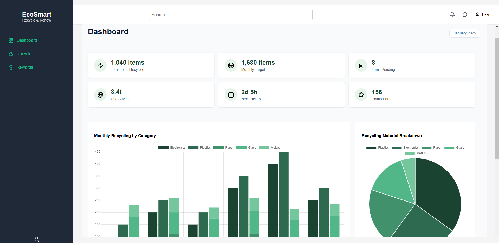This screenshot has height=243, width=499.
Task: Click the "Recycle & Renew" tagline
Action: (x=37, y=20)
